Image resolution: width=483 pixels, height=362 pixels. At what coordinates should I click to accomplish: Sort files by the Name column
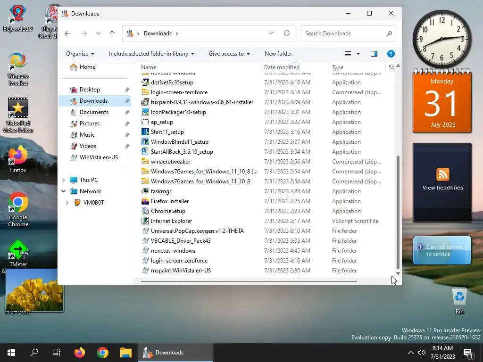(x=149, y=67)
